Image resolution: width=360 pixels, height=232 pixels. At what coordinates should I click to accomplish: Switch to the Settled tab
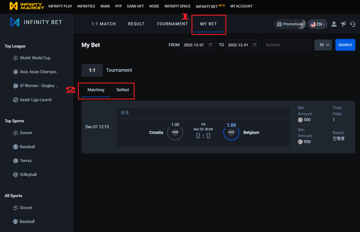tap(123, 90)
